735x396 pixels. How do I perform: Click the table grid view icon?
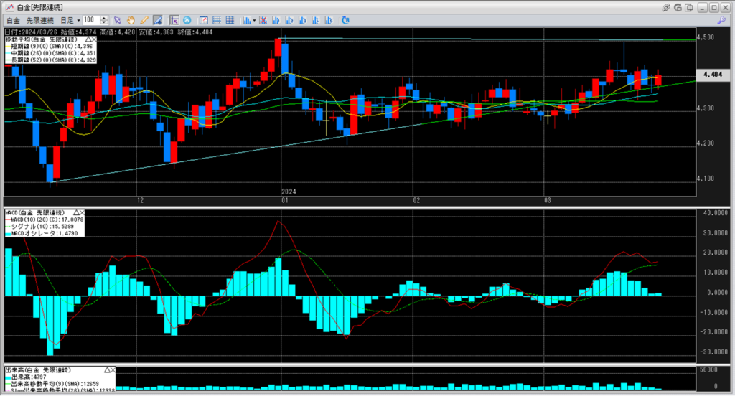(229, 20)
